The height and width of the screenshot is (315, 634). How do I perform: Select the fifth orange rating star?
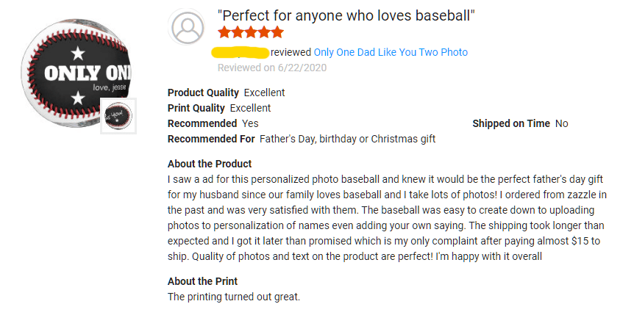[x=277, y=32]
